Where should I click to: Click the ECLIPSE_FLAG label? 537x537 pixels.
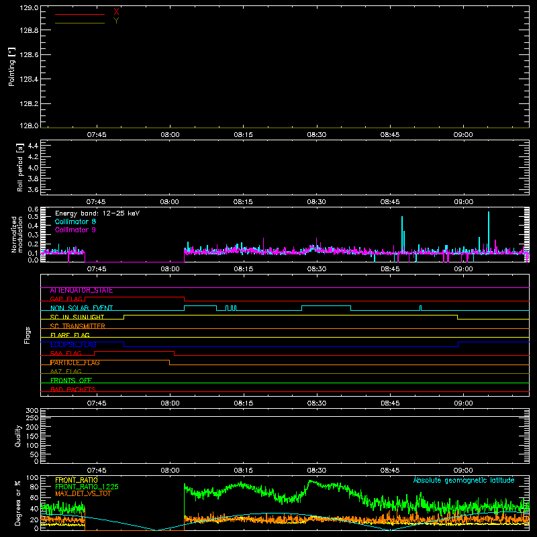73,344
